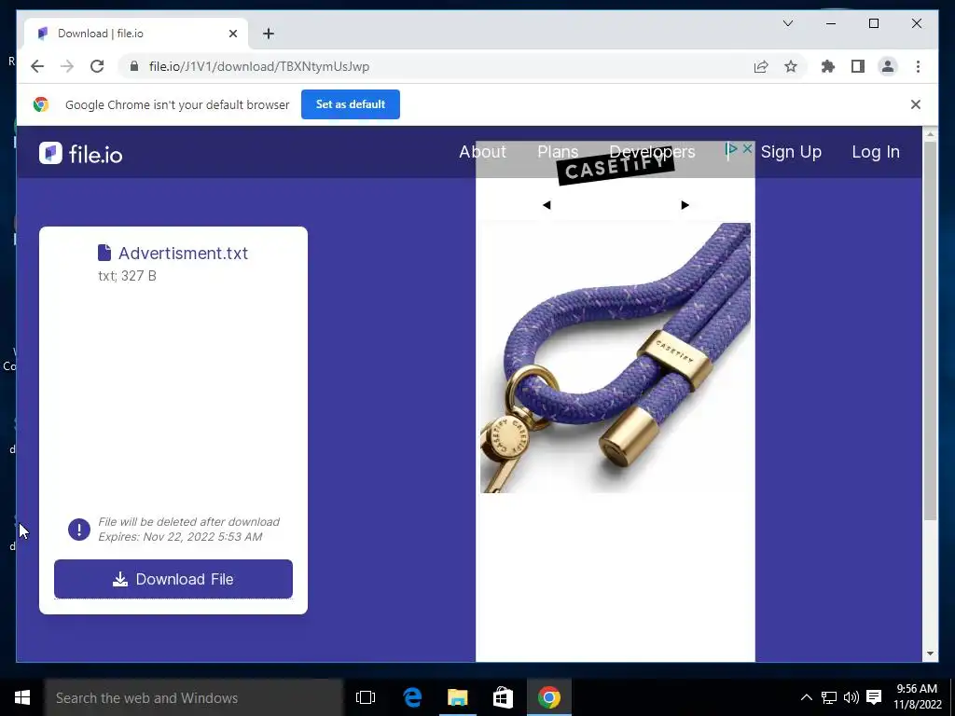Open the Developers page
Viewport: 955px width, 716px height.
pyautogui.click(x=652, y=152)
